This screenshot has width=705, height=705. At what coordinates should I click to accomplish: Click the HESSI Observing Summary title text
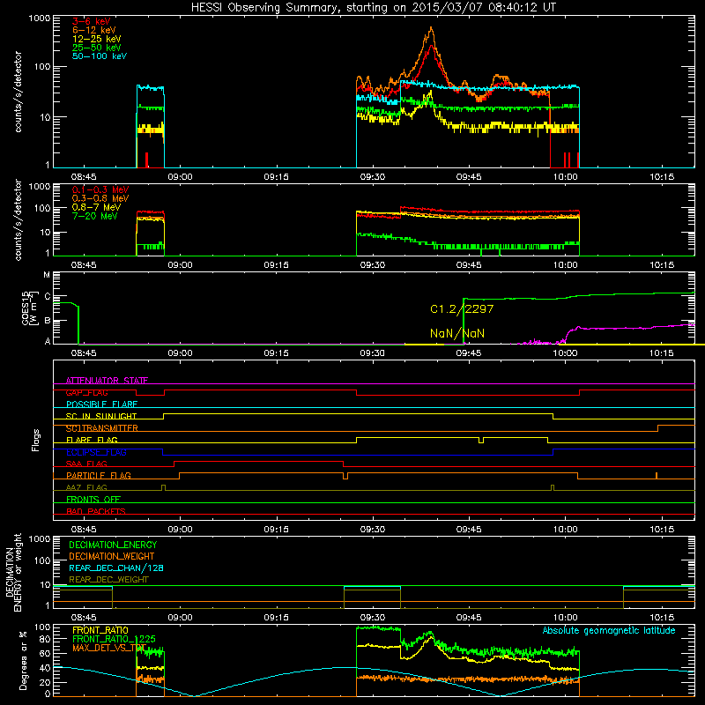coord(373,8)
